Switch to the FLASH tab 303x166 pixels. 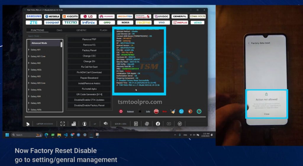pyautogui.click(x=103, y=30)
